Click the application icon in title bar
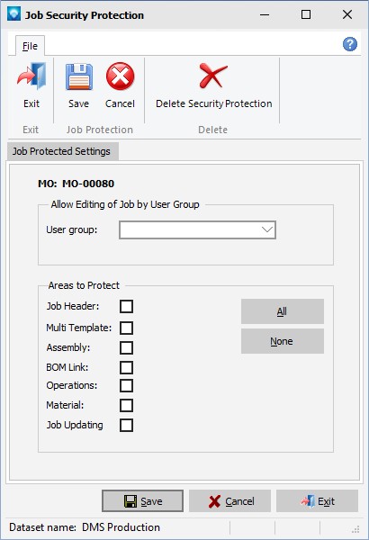The height and width of the screenshot is (540, 369). point(13,14)
